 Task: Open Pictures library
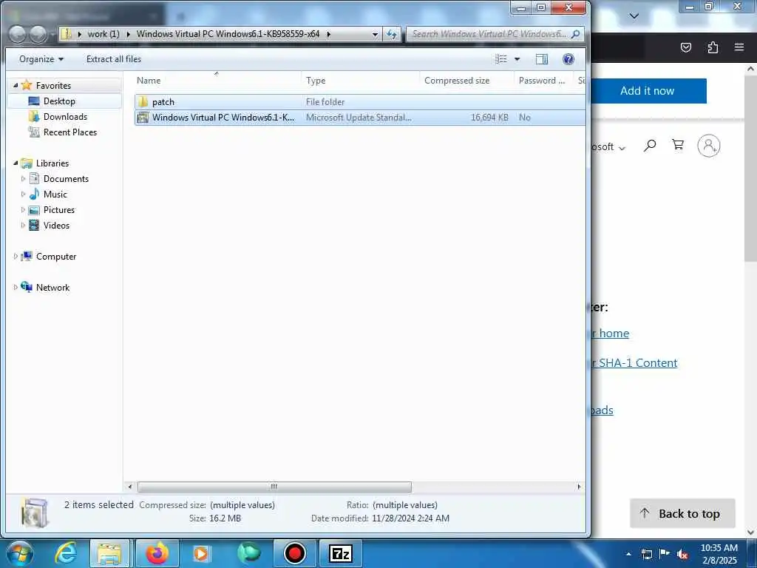[59, 209]
